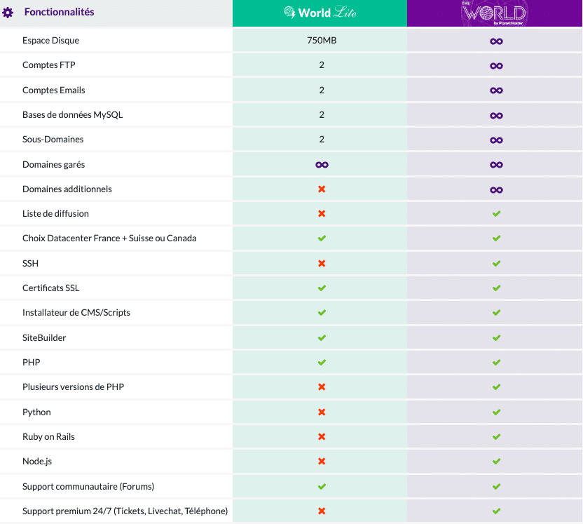Click the 750MB disk space value

pos(322,41)
